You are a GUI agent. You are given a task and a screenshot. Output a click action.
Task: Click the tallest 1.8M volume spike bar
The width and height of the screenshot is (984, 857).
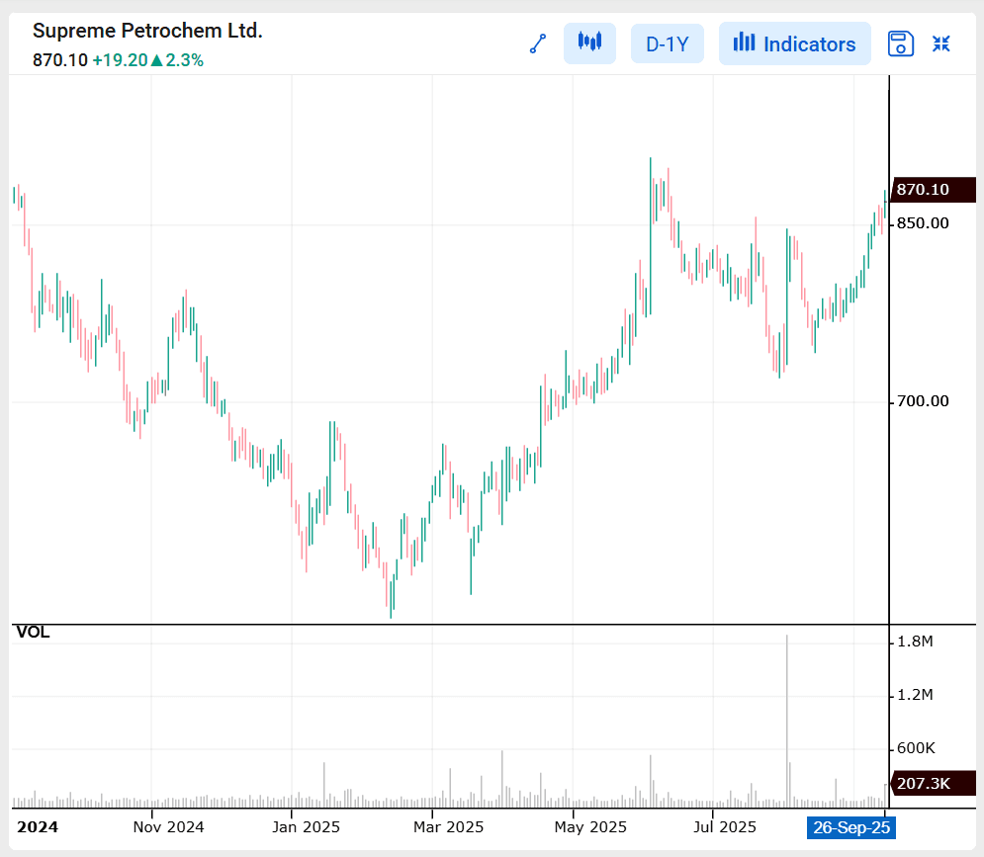pos(786,721)
